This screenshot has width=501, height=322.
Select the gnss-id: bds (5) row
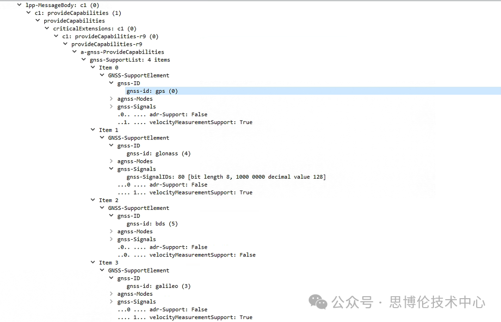click(152, 224)
